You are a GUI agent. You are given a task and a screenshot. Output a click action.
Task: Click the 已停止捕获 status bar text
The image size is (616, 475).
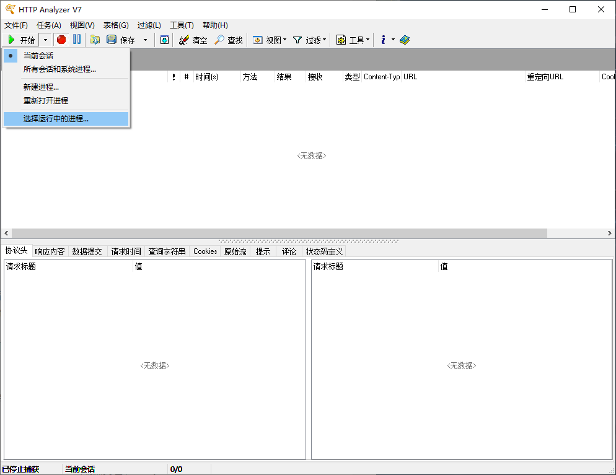(20, 469)
